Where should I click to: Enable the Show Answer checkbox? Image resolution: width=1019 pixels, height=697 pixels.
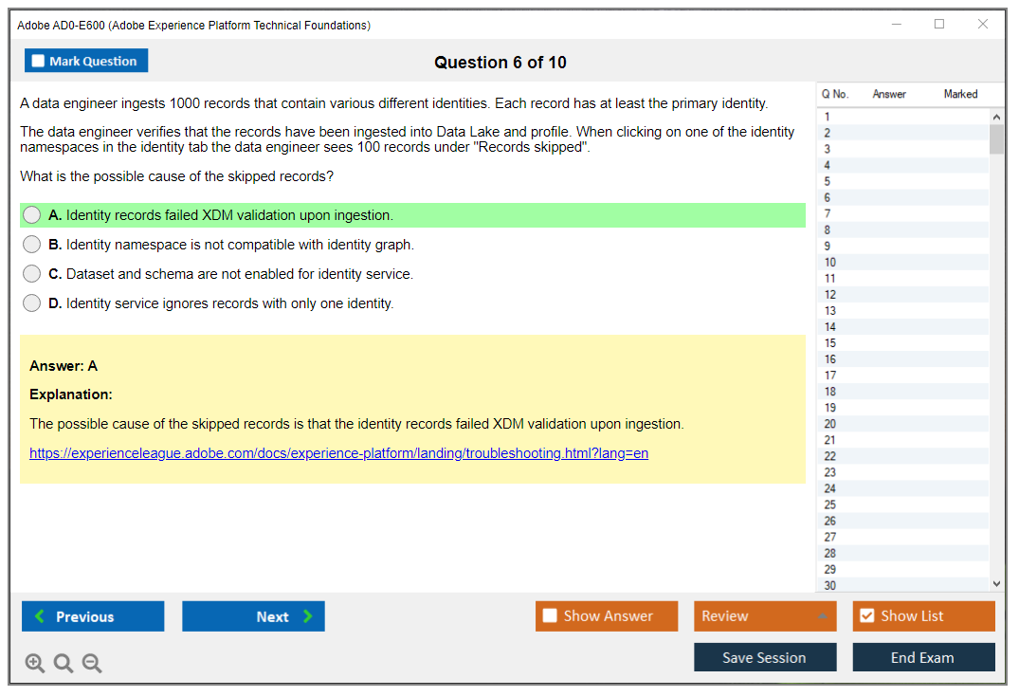coord(551,616)
